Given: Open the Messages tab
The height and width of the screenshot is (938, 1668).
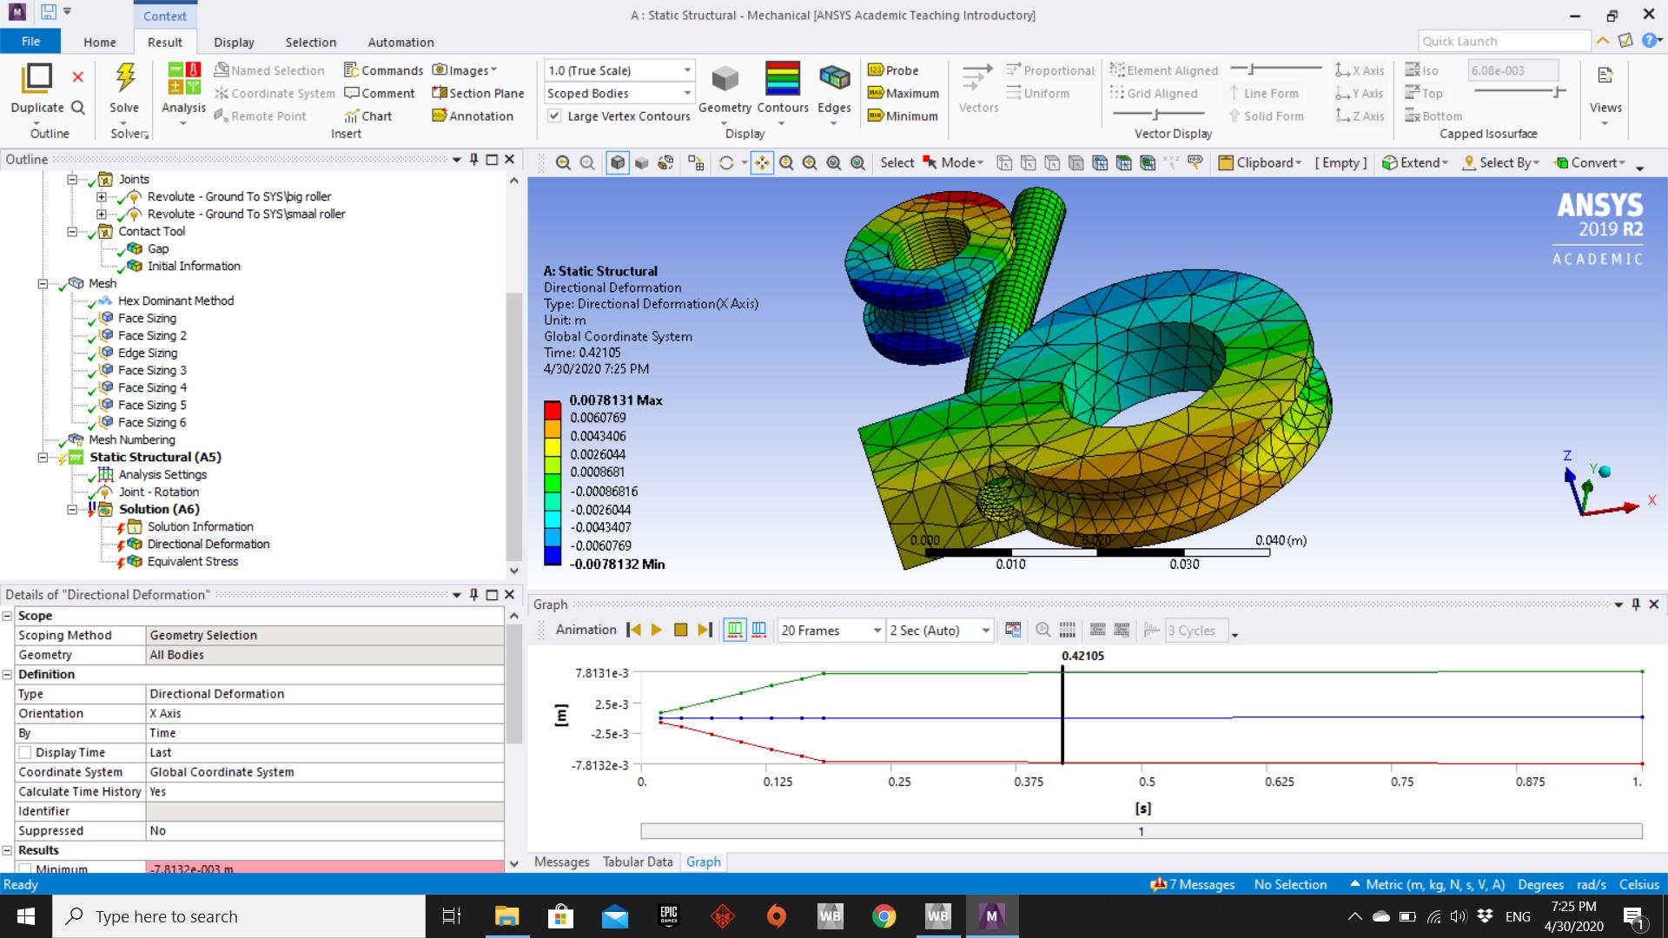Looking at the screenshot, I should [561, 862].
